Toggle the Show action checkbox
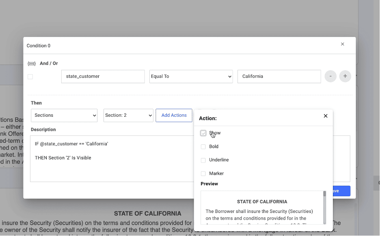The image size is (380, 236). click(x=203, y=133)
